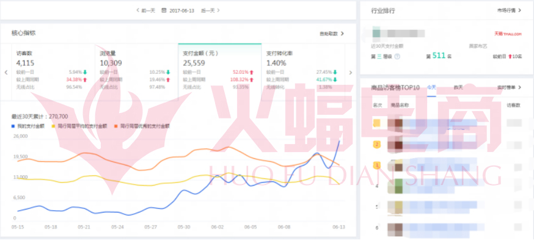Click the first ranked product thumbnail

[395, 123]
